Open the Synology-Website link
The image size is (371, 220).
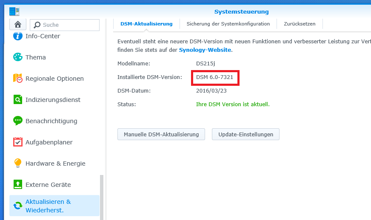click(205, 50)
